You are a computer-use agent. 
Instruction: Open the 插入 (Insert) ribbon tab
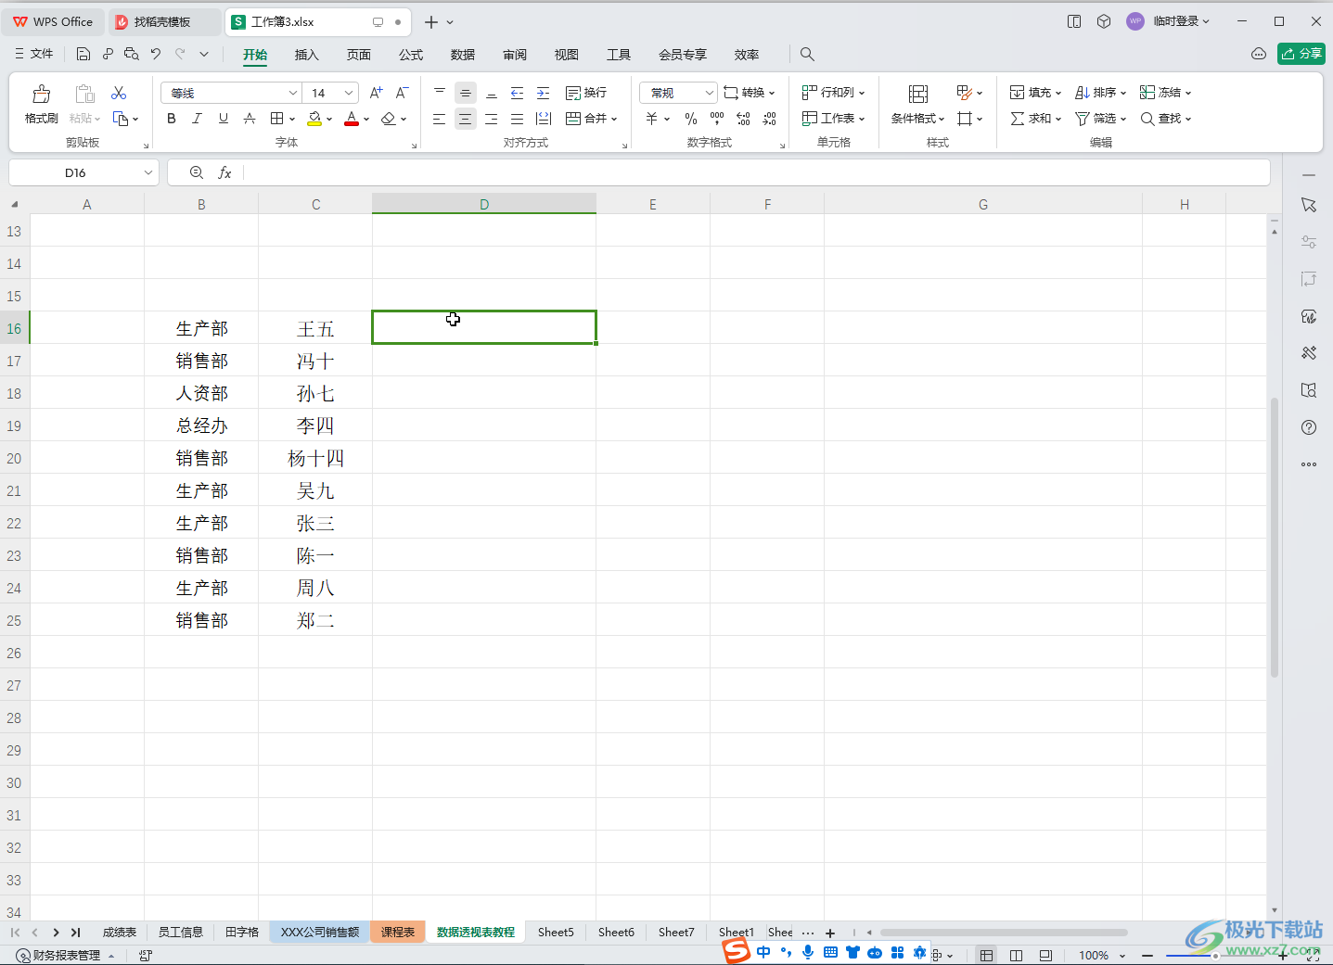coord(306,55)
